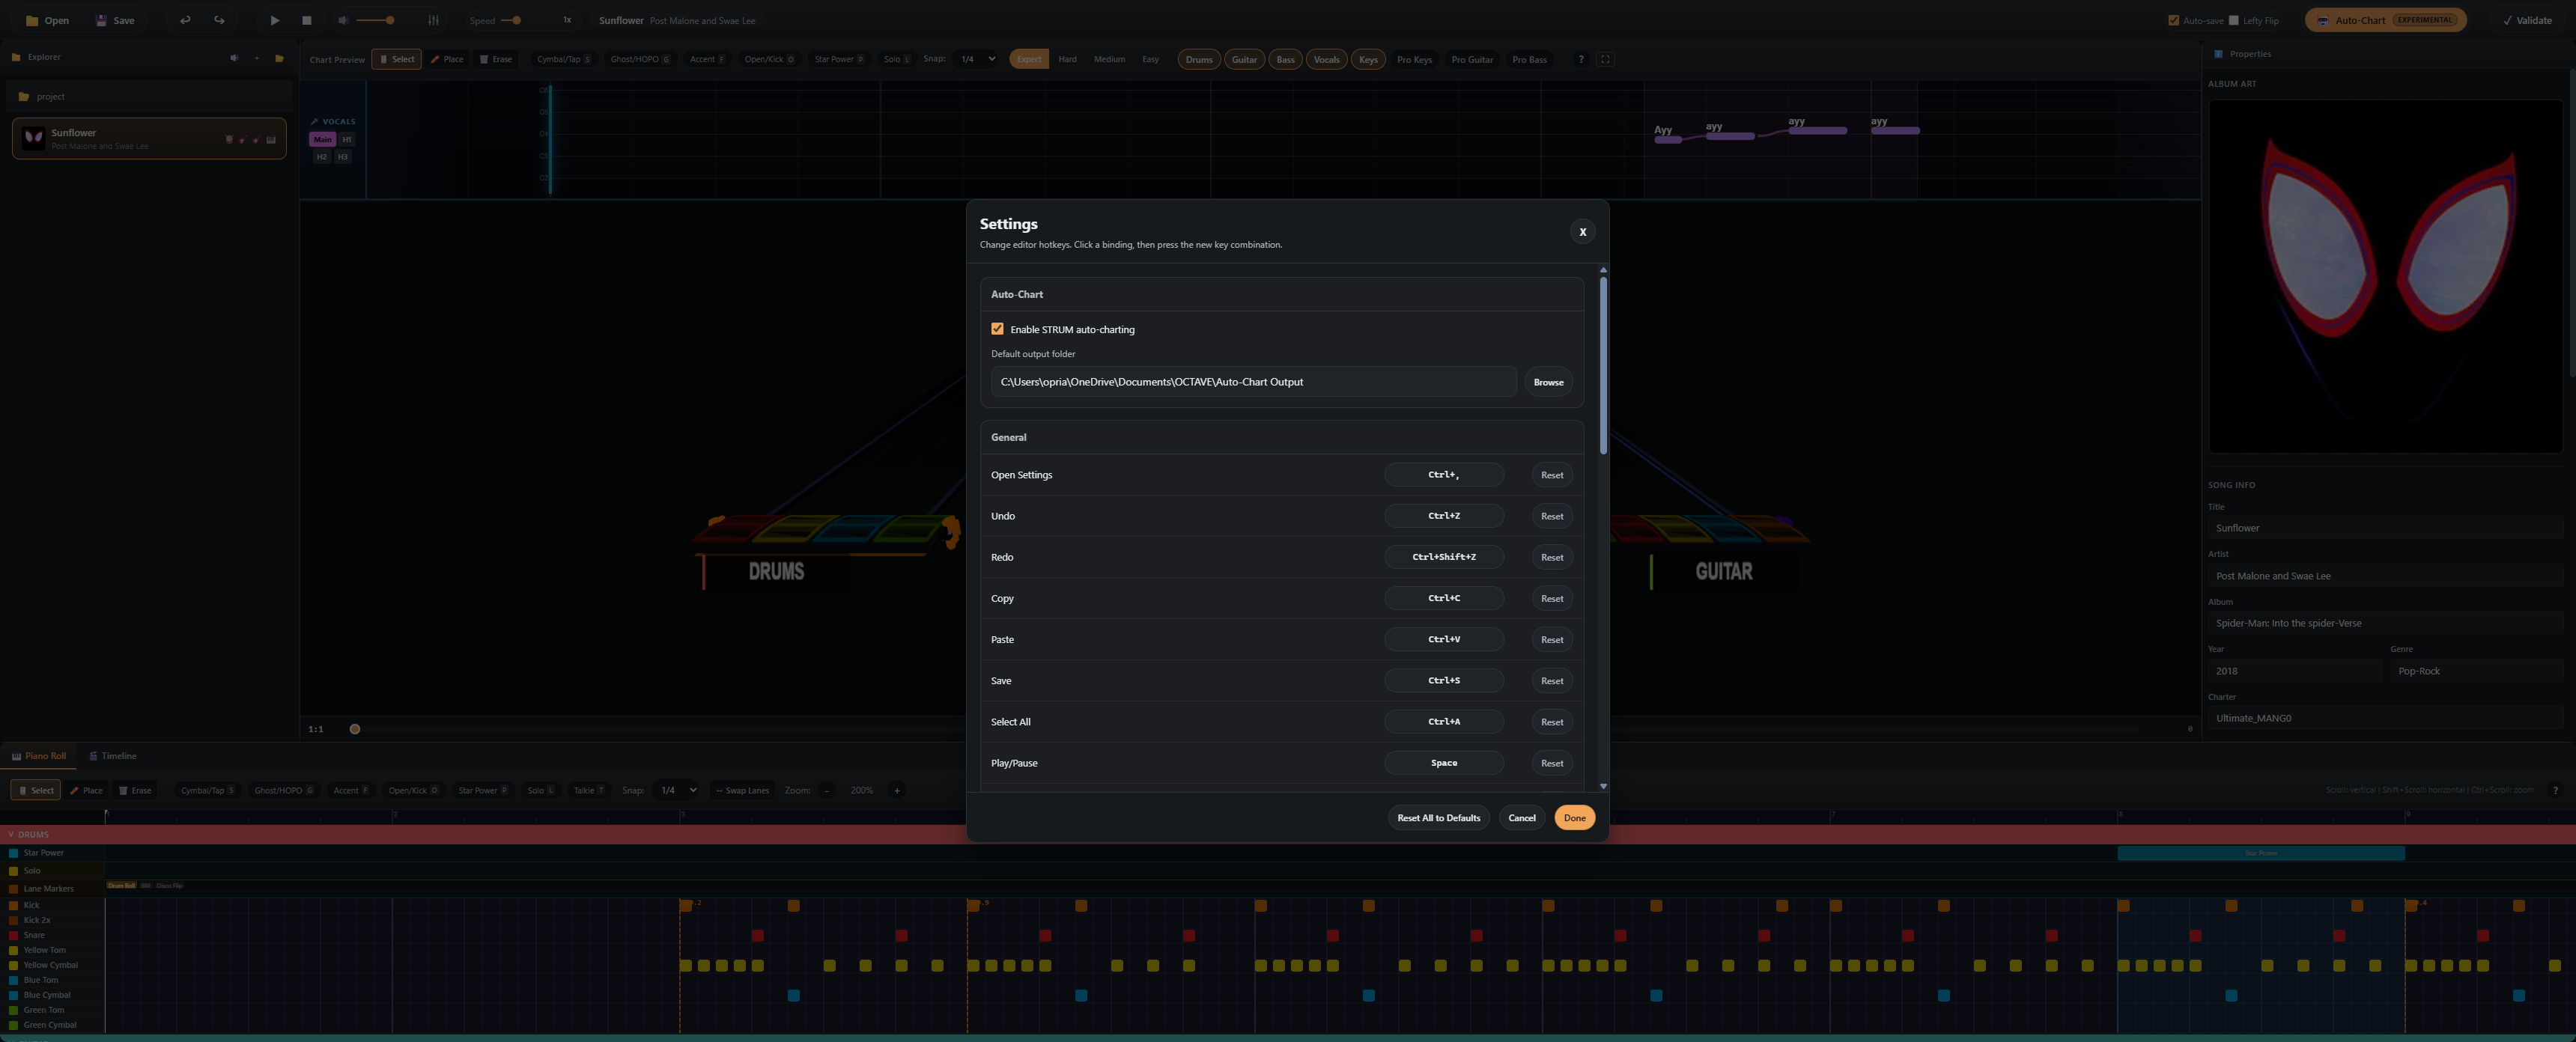Click the Settings dialog scrollbar thumb
The height and width of the screenshot is (1042, 2576).
click(1603, 365)
